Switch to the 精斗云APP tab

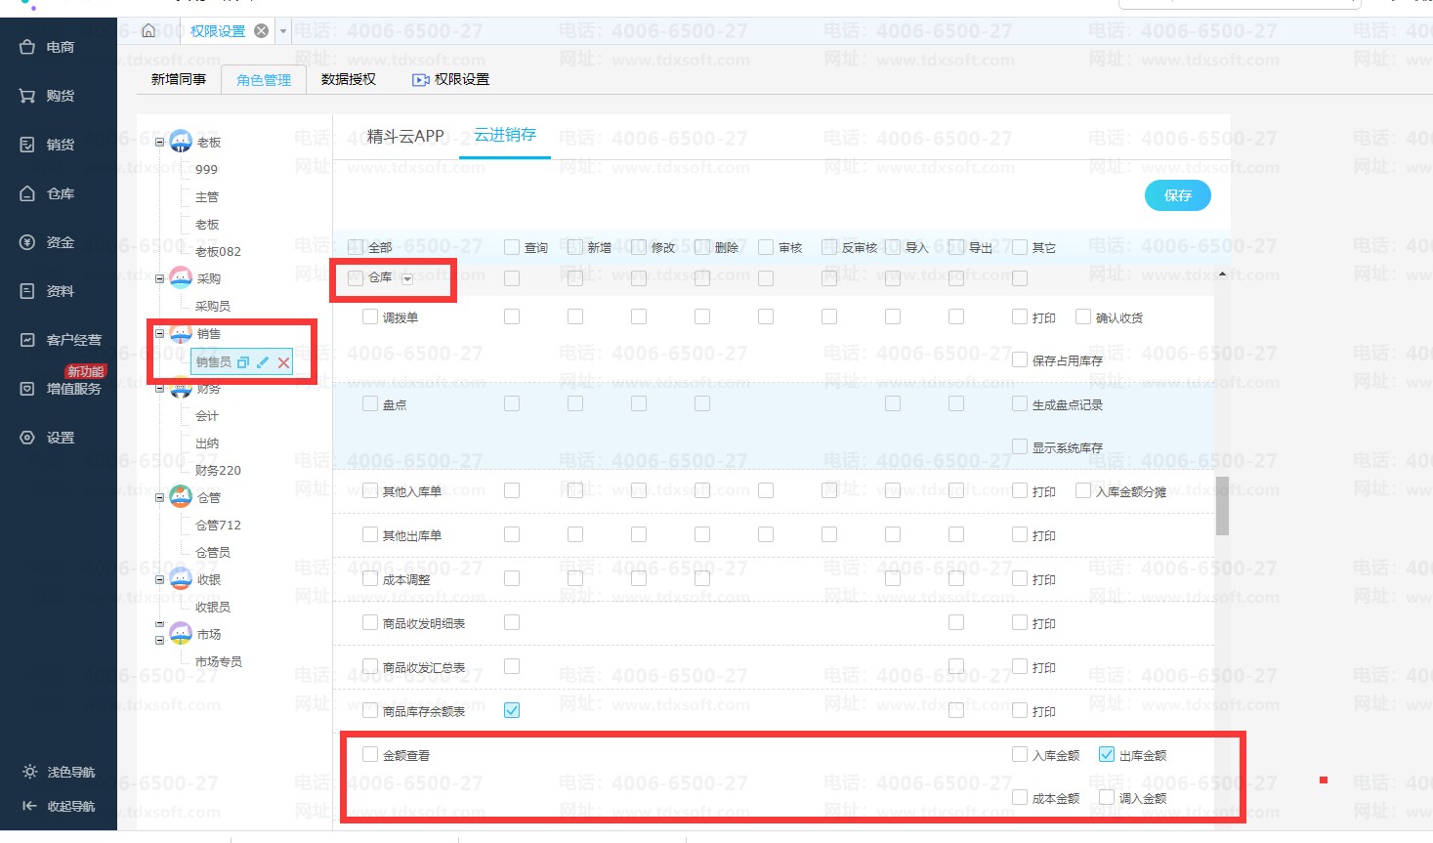pyautogui.click(x=405, y=137)
